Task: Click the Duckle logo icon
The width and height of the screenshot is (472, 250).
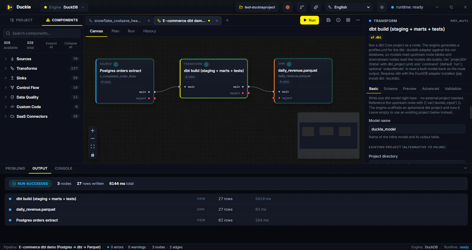Action: point(10,7)
